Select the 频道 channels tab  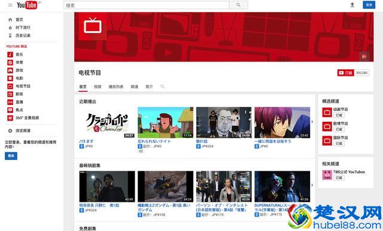134,87
